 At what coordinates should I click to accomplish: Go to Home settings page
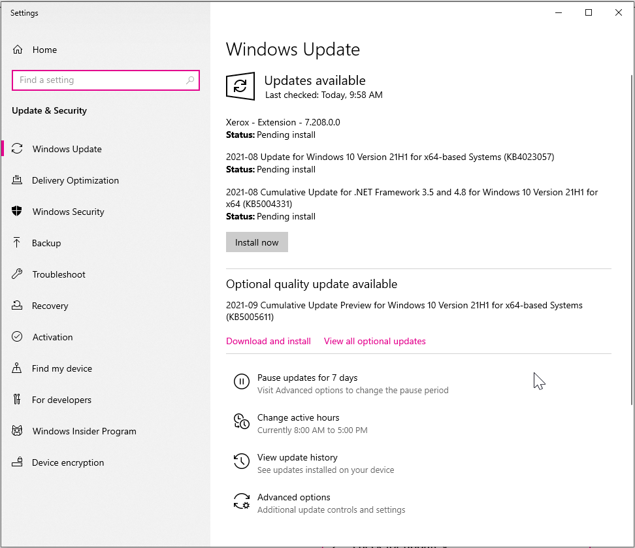click(x=44, y=50)
